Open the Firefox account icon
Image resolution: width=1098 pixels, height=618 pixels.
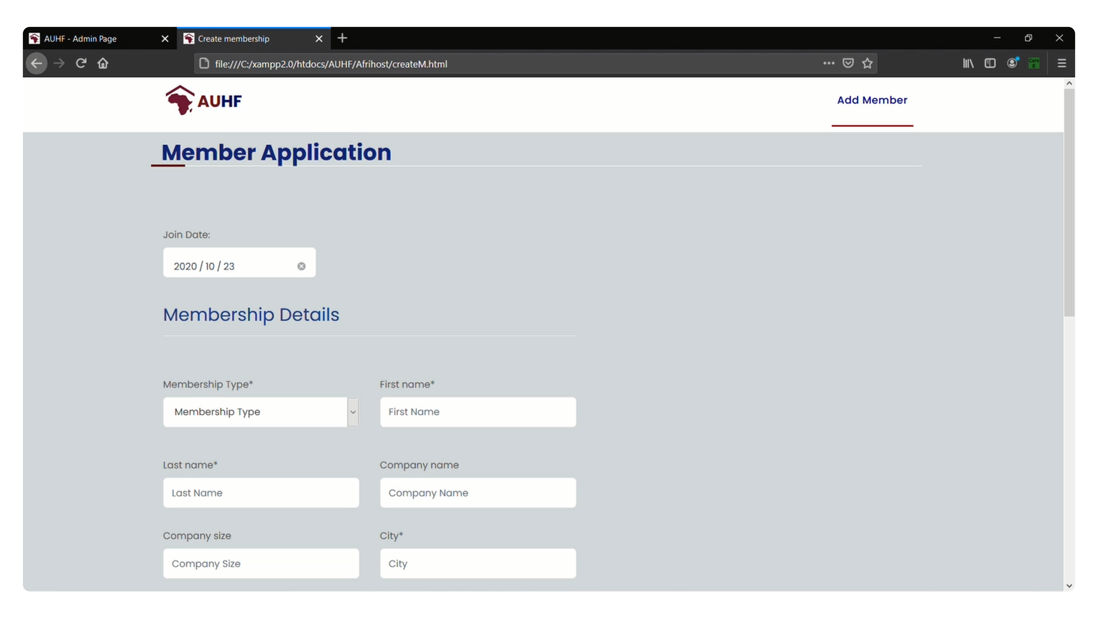point(1012,63)
